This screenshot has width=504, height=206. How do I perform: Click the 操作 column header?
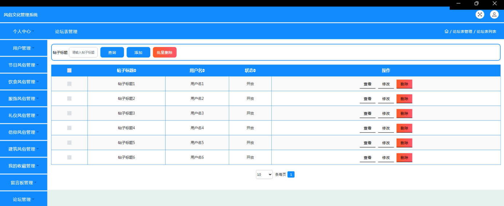[x=386, y=71]
